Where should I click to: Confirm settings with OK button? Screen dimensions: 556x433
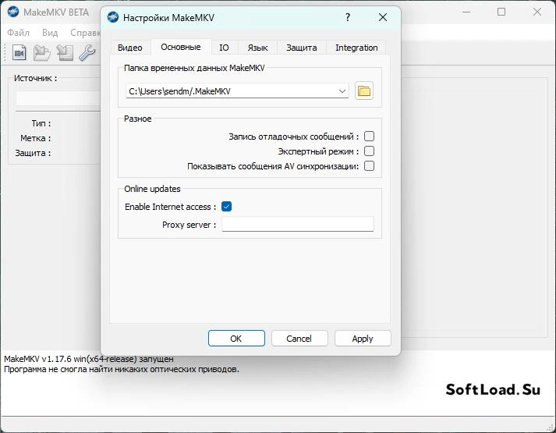pos(236,339)
